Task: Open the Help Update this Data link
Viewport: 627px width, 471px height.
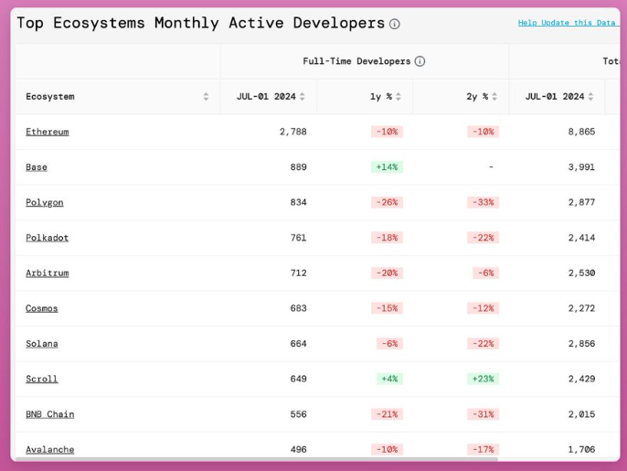Action: pyautogui.click(x=567, y=23)
